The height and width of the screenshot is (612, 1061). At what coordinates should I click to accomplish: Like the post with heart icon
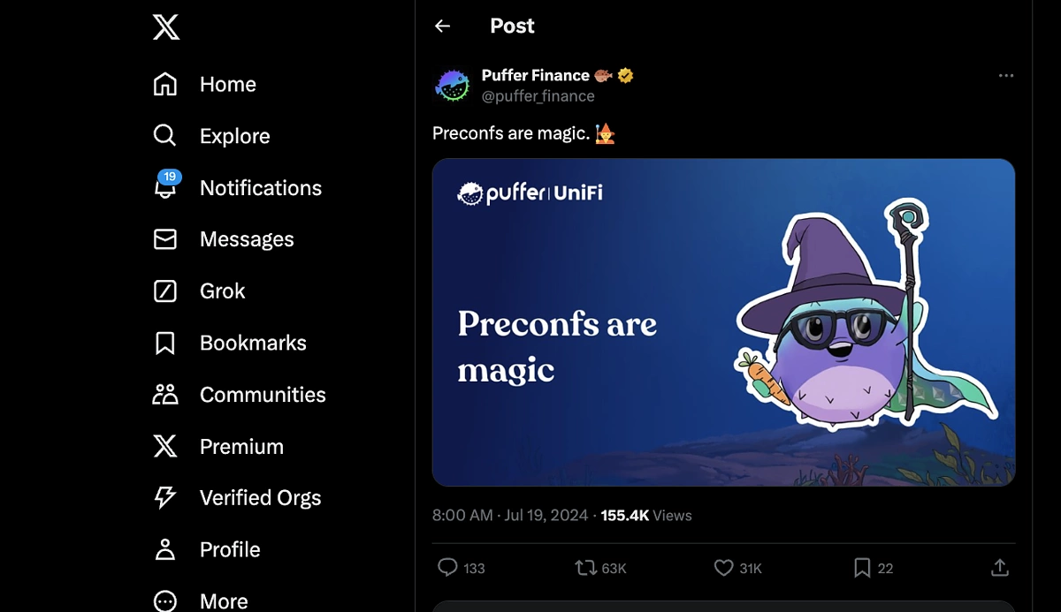(723, 567)
